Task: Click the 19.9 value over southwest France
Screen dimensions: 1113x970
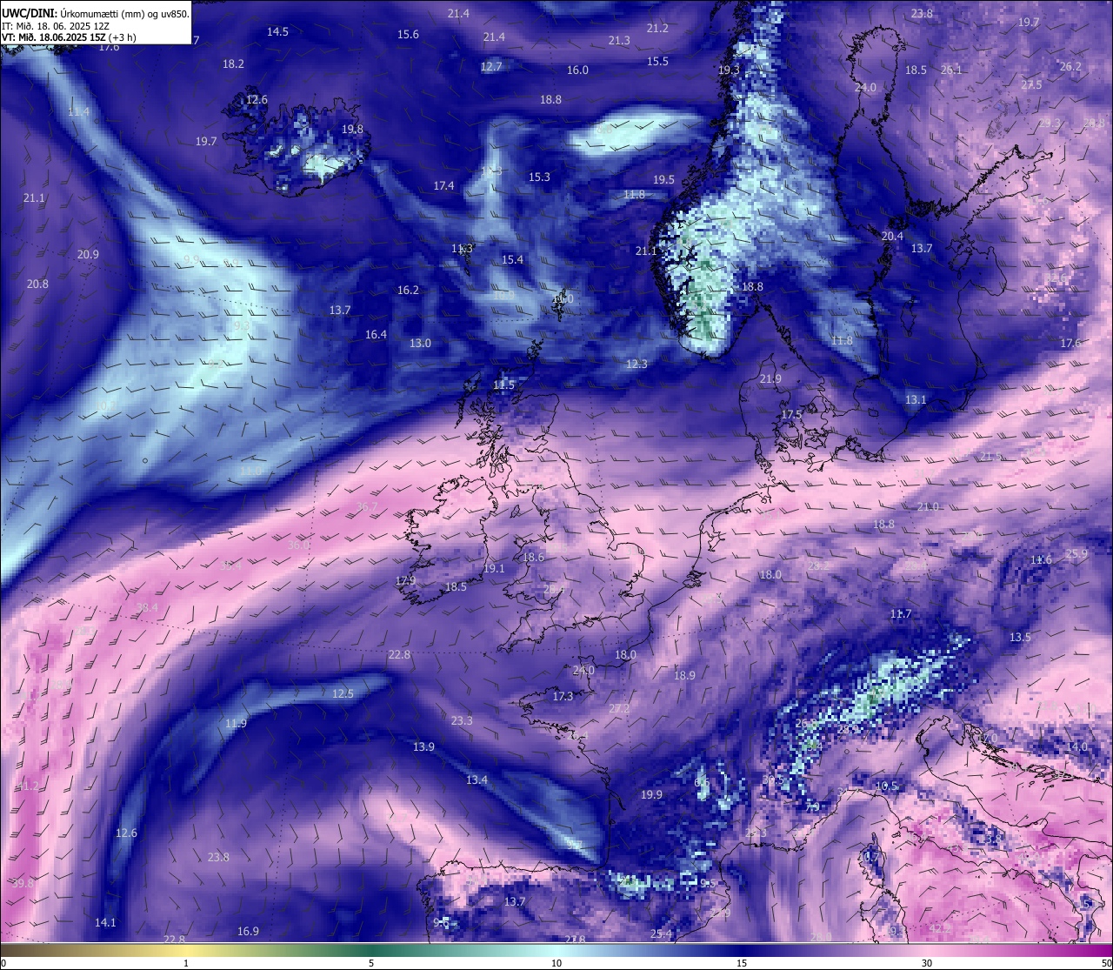Action: [651, 795]
